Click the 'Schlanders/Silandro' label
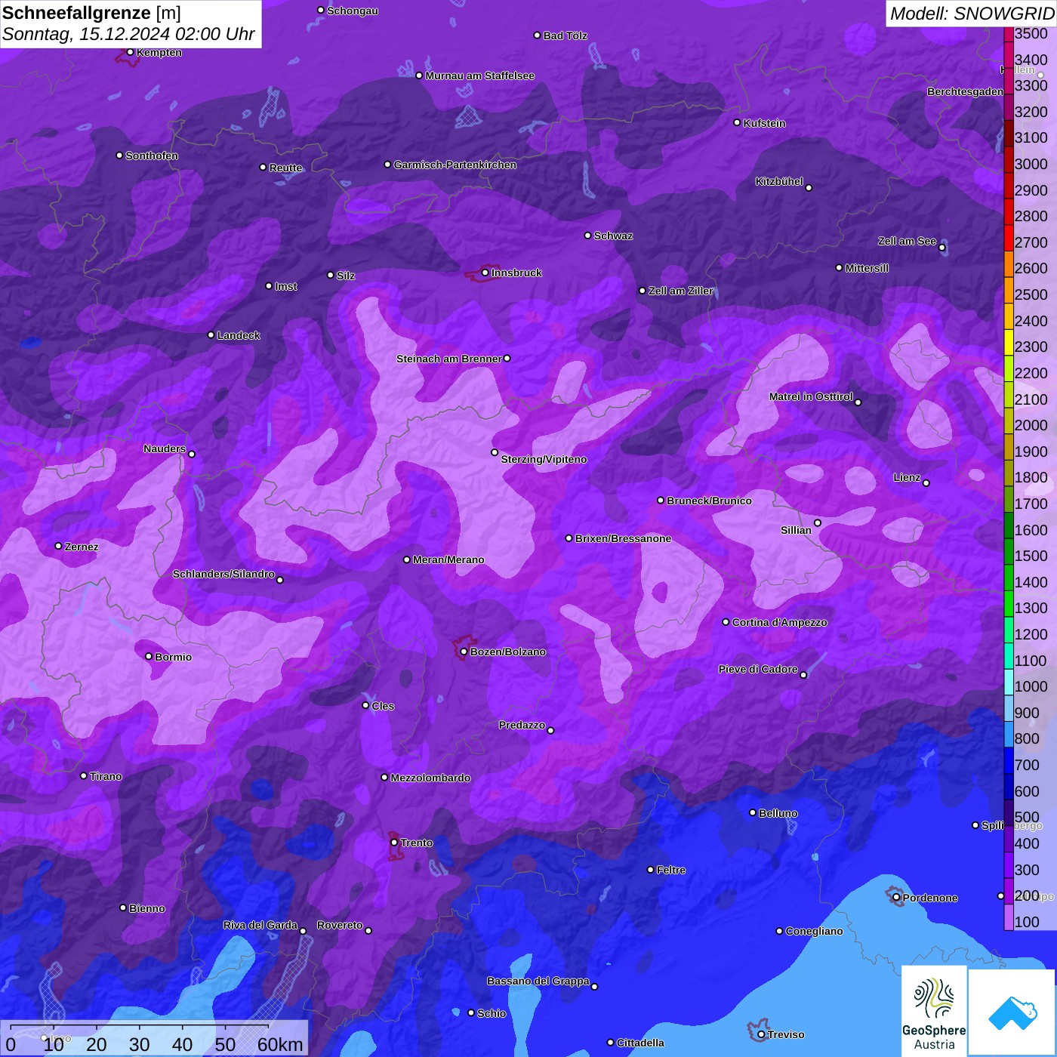1057x1057 pixels. [223, 574]
